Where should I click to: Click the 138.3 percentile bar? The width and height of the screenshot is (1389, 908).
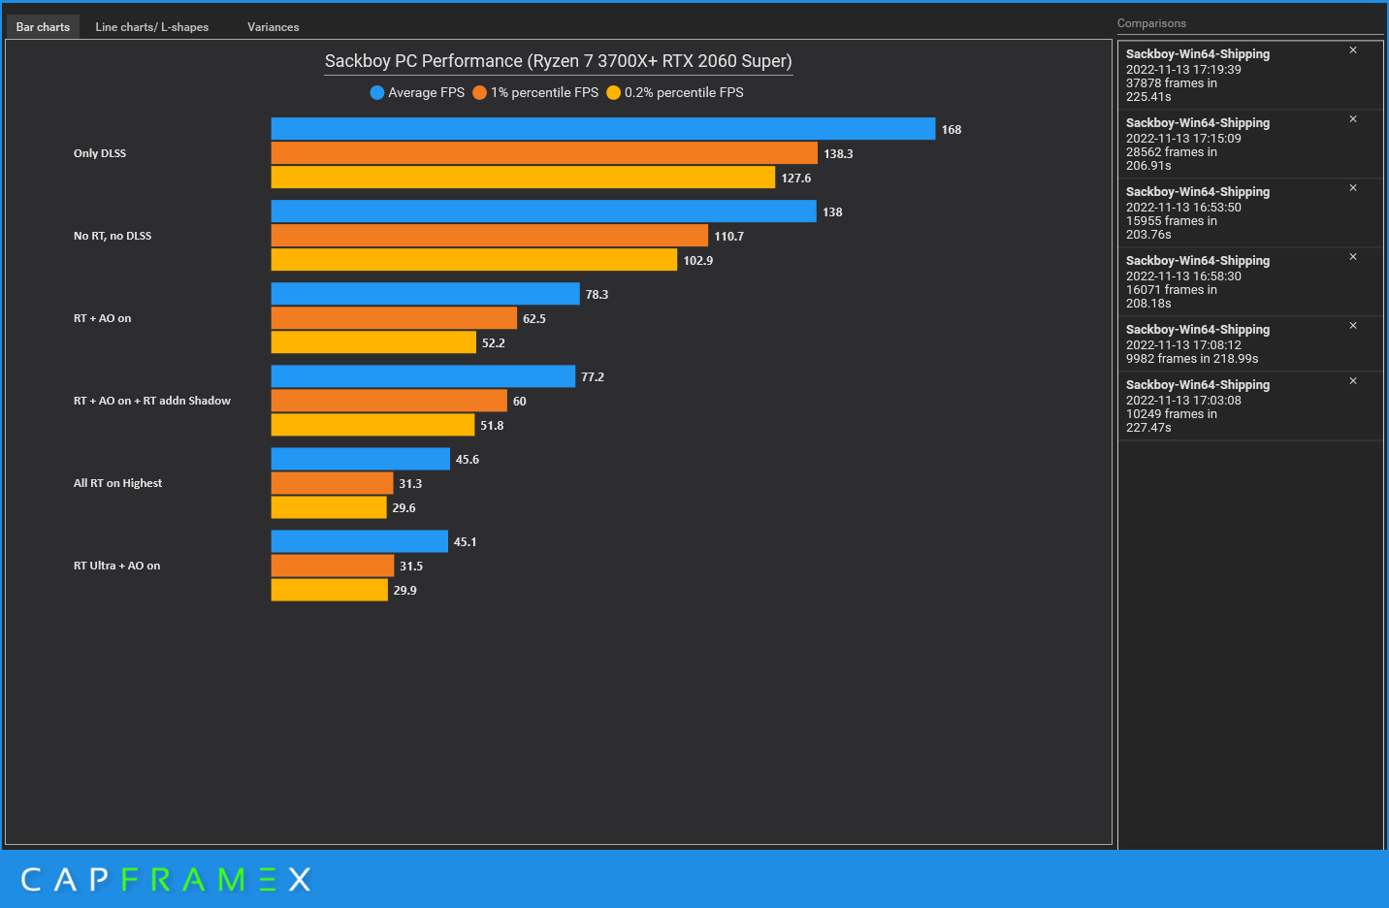pyautogui.click(x=544, y=153)
